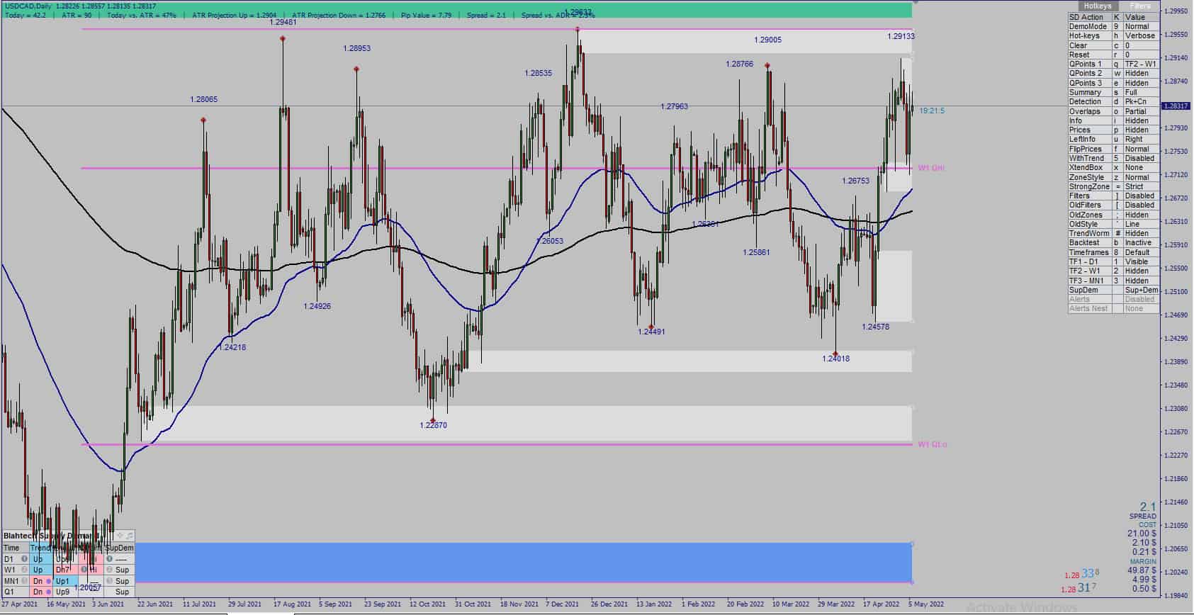Select the swing low marker at 1.24018
The width and height of the screenshot is (1194, 615).
835,354
